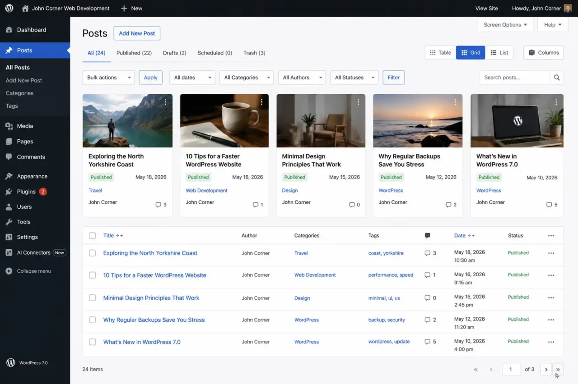Image resolution: width=578 pixels, height=384 pixels.
Task: Click the plus New icon in admin bar
Action: (x=124, y=8)
